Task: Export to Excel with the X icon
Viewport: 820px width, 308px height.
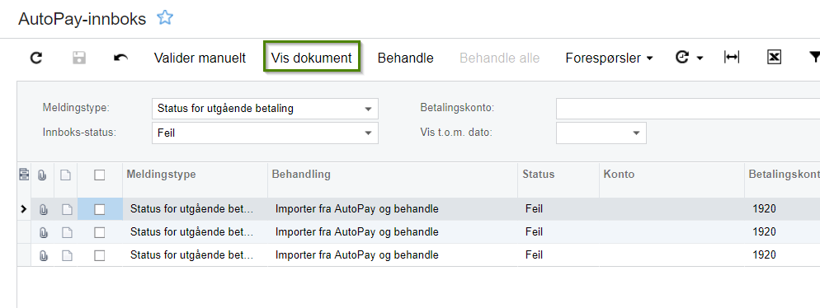Action: 774,58
